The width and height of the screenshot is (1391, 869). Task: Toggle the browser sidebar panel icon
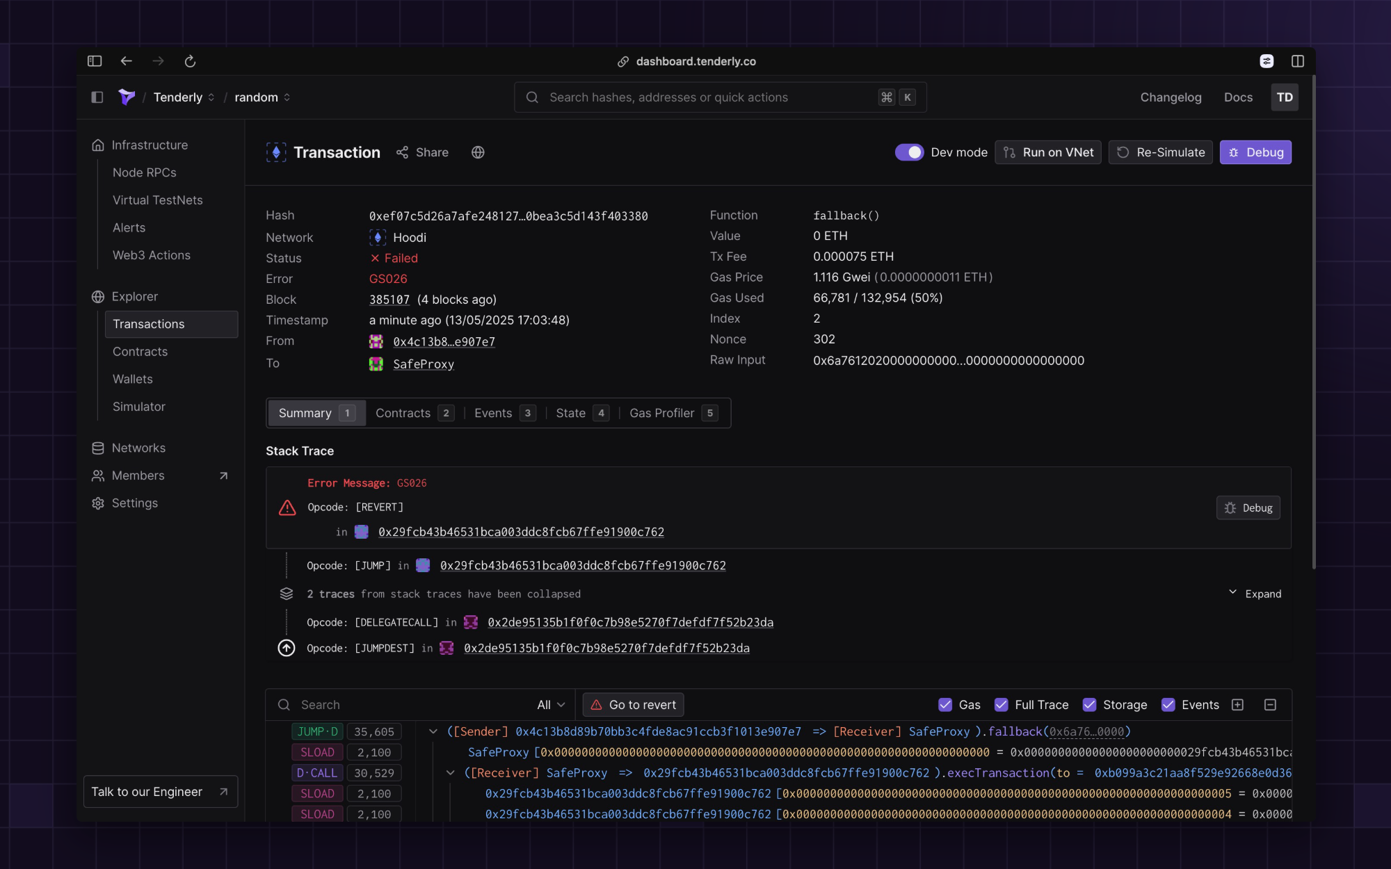coord(95,61)
